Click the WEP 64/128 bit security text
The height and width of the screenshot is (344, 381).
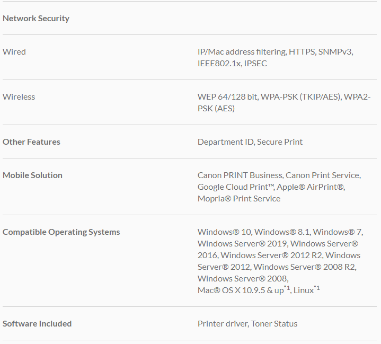point(228,97)
